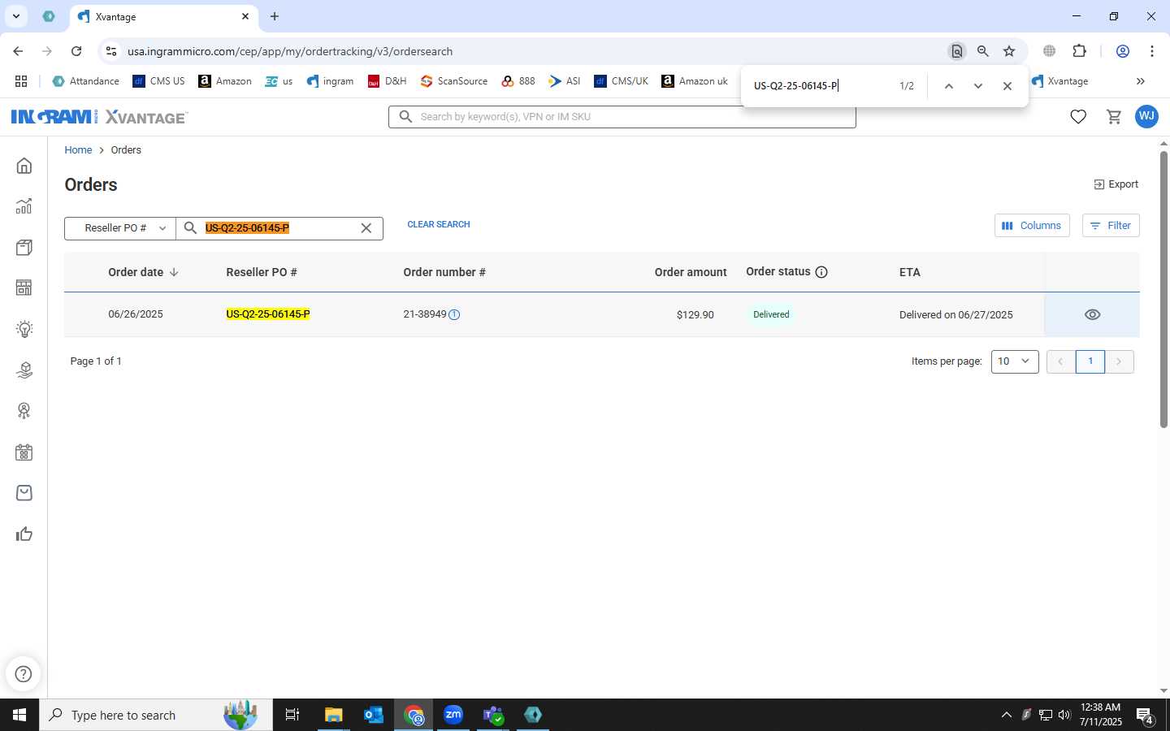Click the next page arrow button

tap(1119, 361)
